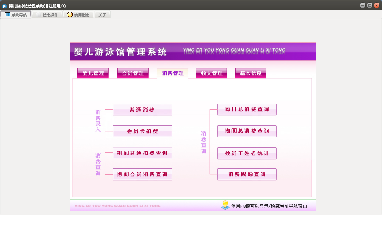Screen dimensions: 382x248
Task: Select the 婴儿管理 navigation tab
Action: [93, 73]
